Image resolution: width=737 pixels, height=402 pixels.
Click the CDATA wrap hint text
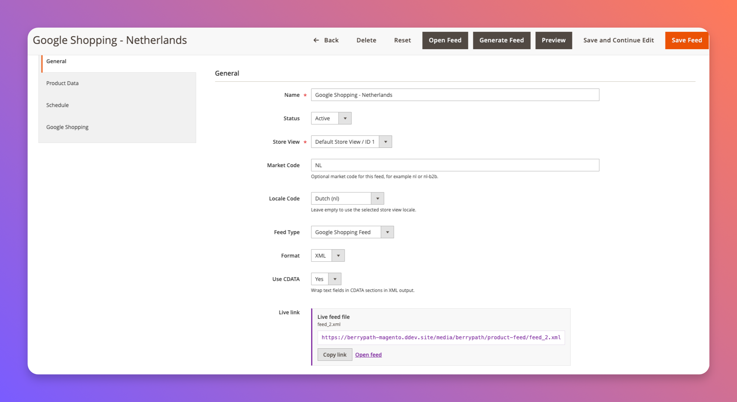362,290
